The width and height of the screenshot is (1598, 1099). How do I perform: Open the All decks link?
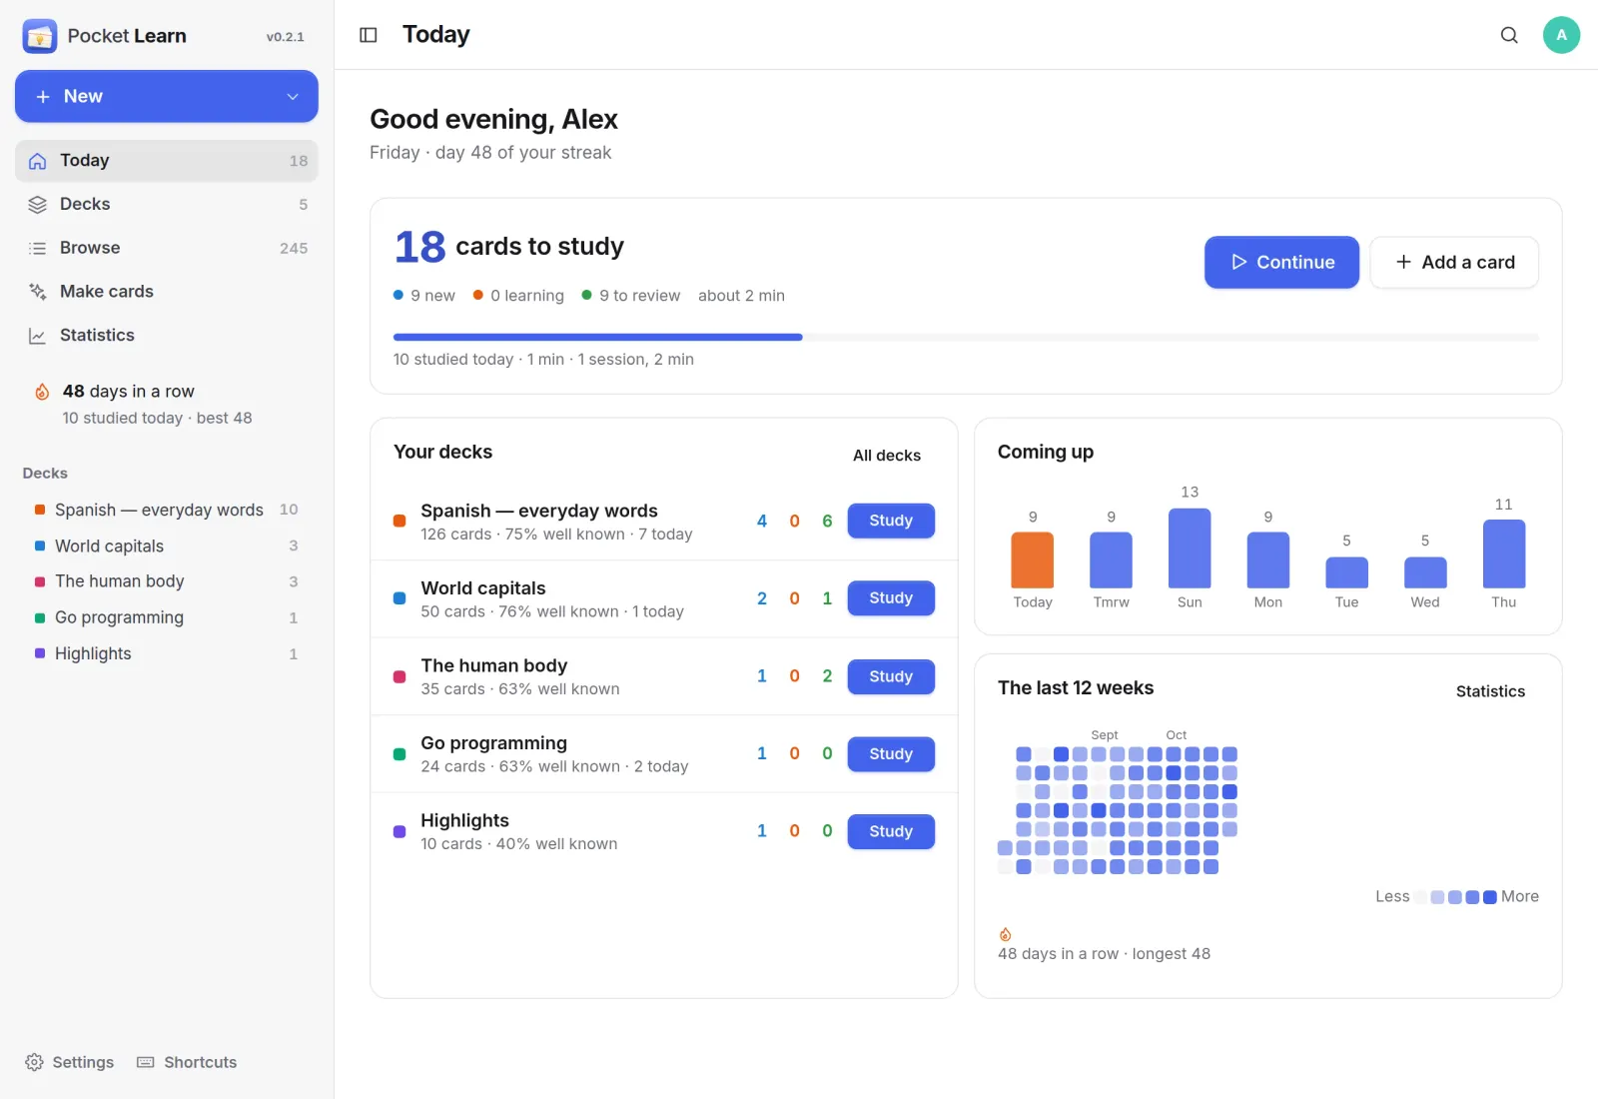[x=887, y=456]
